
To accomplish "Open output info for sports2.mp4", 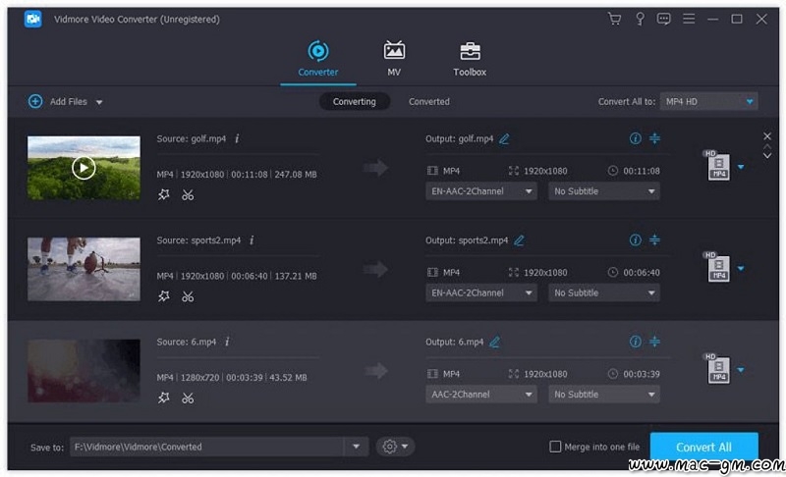I will tap(635, 240).
